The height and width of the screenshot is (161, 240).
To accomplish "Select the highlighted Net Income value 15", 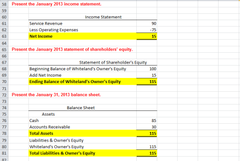I will click(147, 36).
